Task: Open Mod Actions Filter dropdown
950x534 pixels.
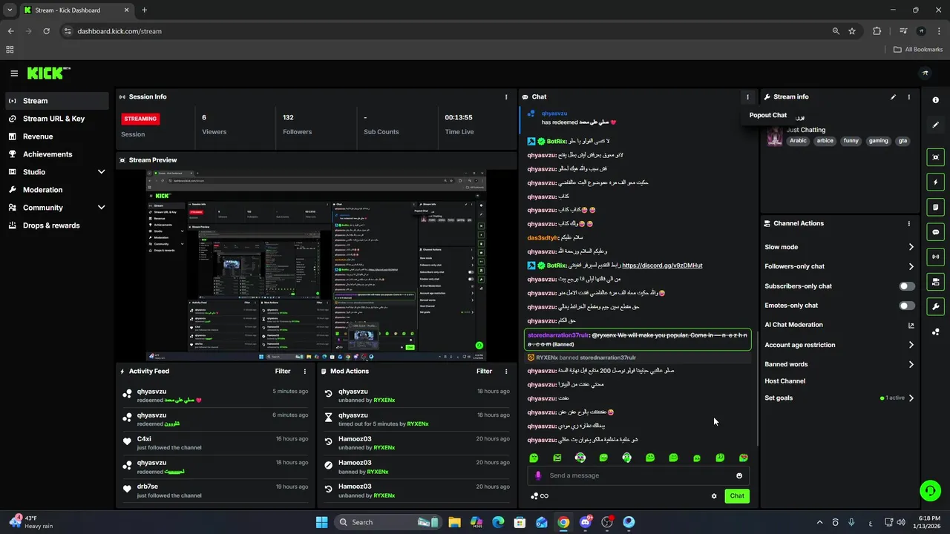Action: [485, 372]
